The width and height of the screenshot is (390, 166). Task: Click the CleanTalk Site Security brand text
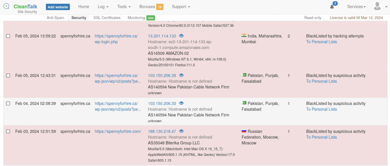coord(26,8)
